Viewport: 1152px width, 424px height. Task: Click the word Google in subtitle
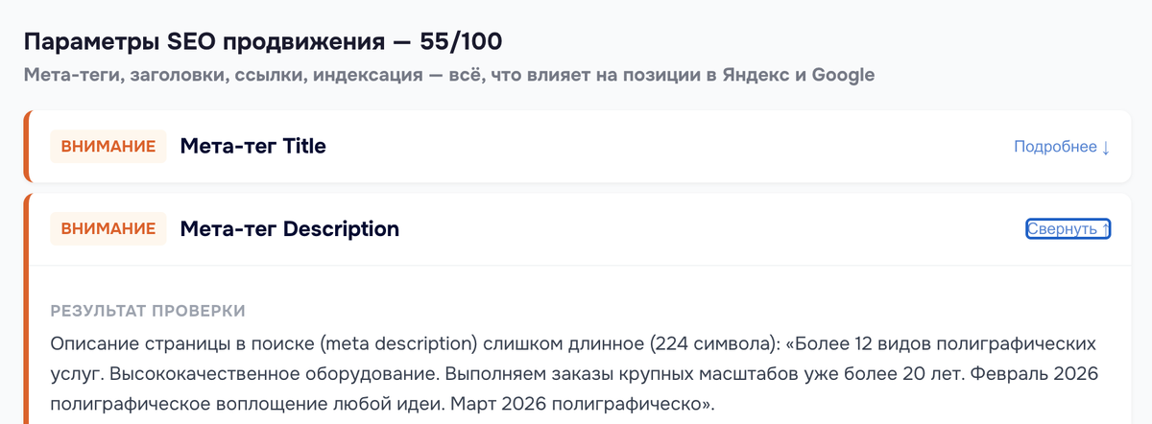tap(842, 75)
